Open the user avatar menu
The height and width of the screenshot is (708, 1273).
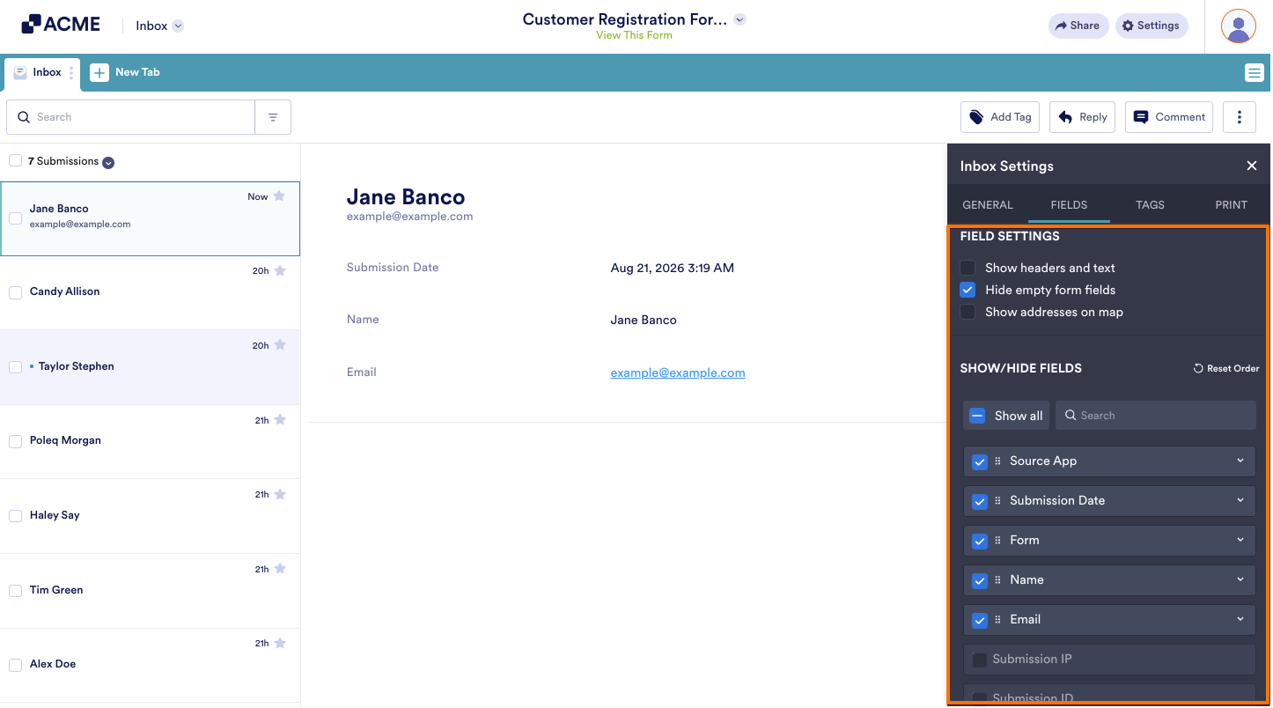tap(1239, 26)
